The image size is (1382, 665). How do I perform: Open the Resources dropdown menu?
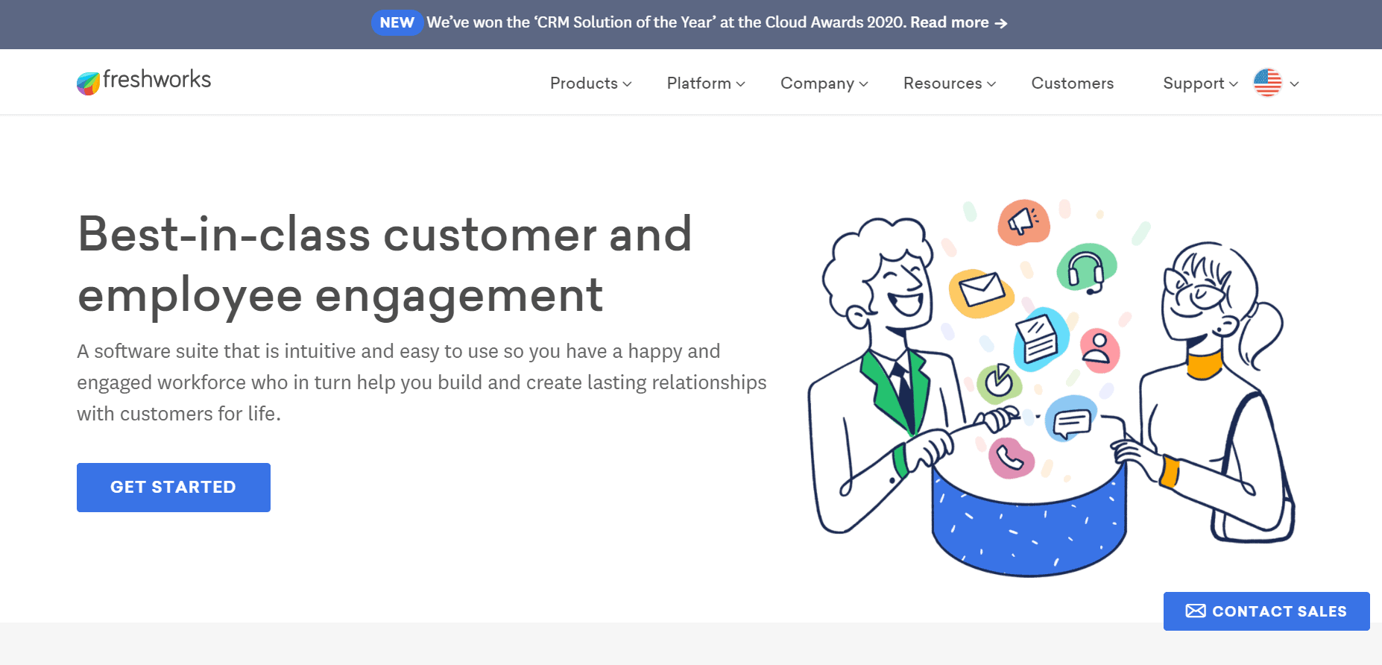click(x=949, y=83)
